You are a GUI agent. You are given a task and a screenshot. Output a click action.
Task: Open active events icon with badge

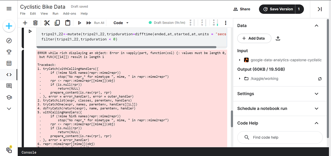[9, 150]
